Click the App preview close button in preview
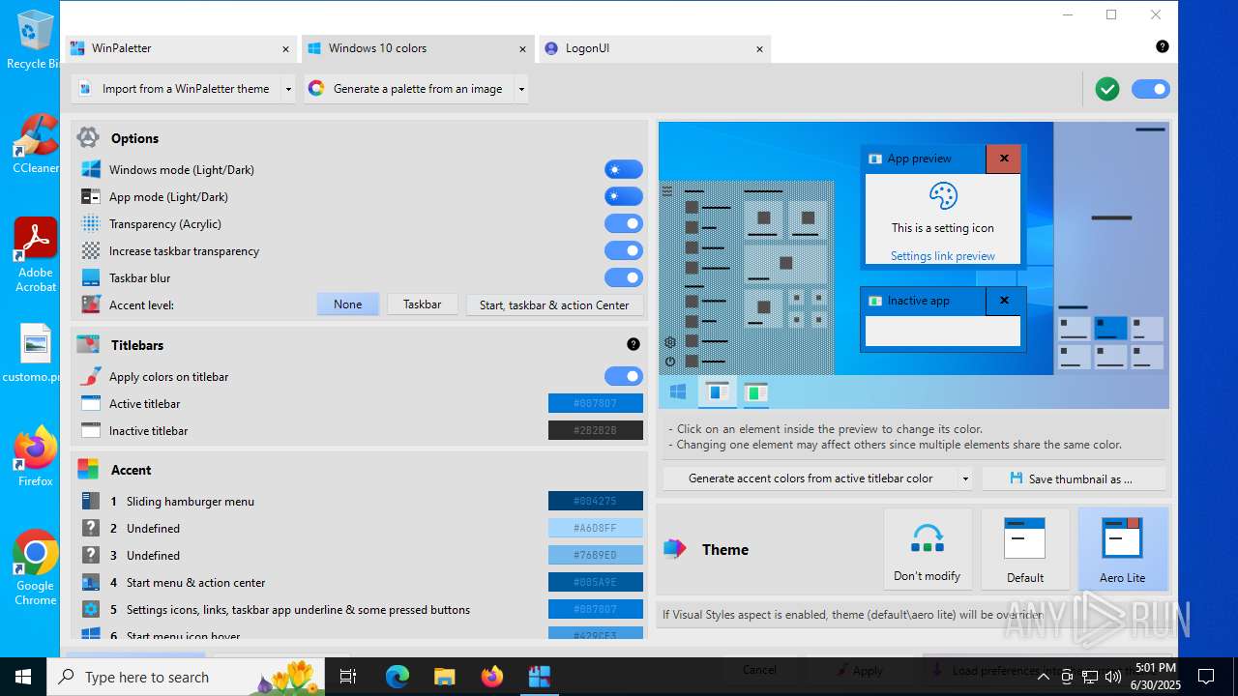This screenshot has height=696, width=1238. [1004, 159]
